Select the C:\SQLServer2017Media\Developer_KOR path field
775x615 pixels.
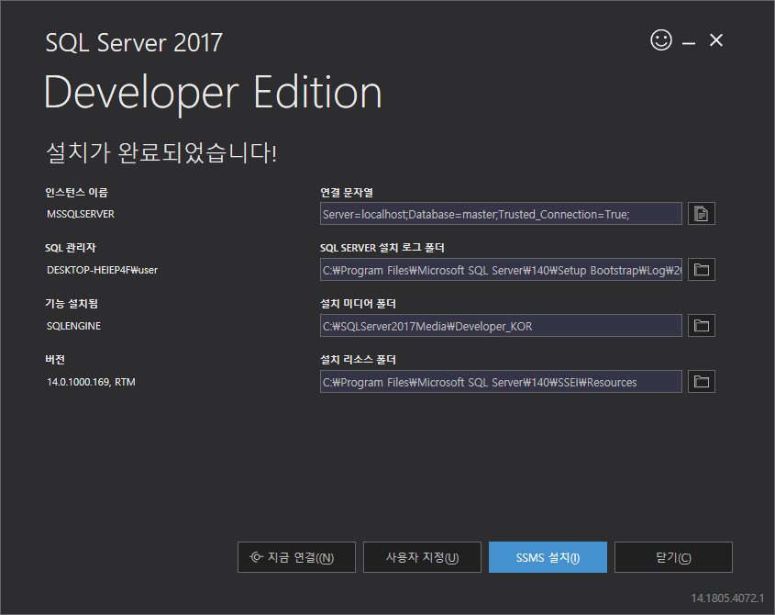pyautogui.click(x=501, y=326)
